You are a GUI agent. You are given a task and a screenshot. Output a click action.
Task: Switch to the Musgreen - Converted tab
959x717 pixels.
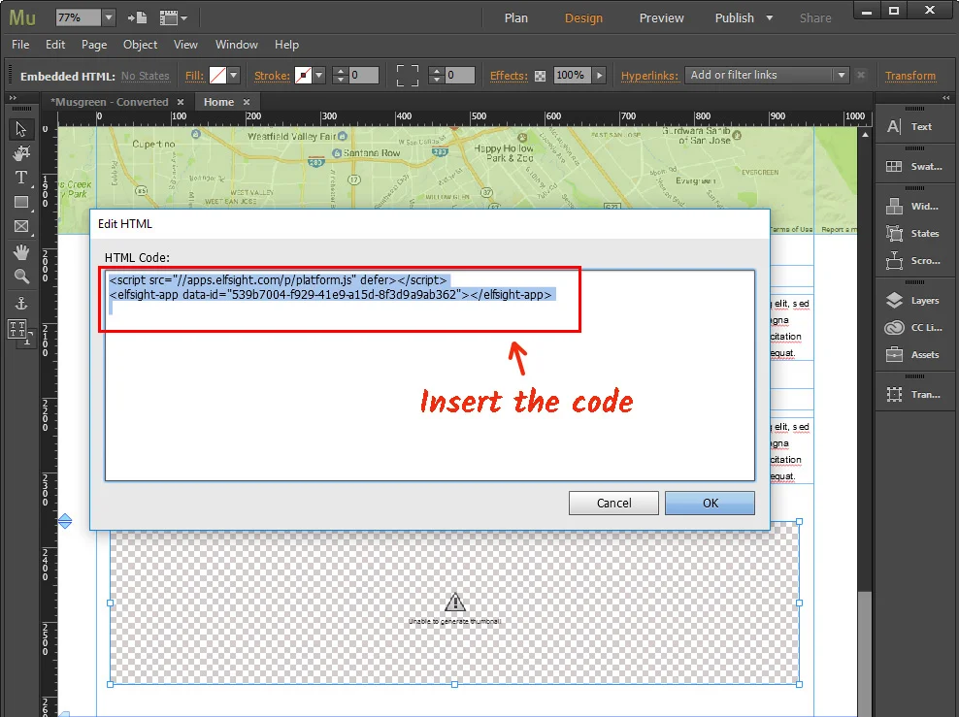[x=110, y=102]
